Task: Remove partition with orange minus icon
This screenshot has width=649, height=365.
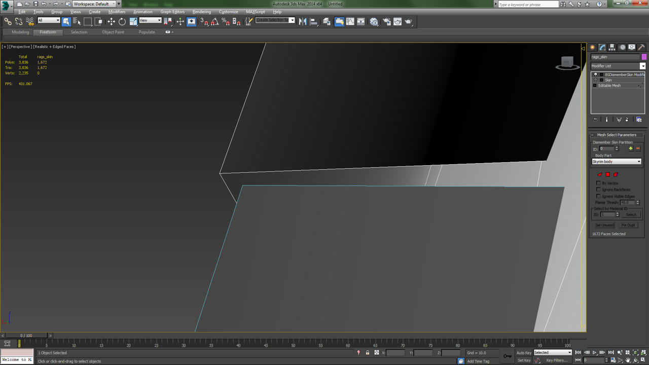Action: (x=638, y=149)
